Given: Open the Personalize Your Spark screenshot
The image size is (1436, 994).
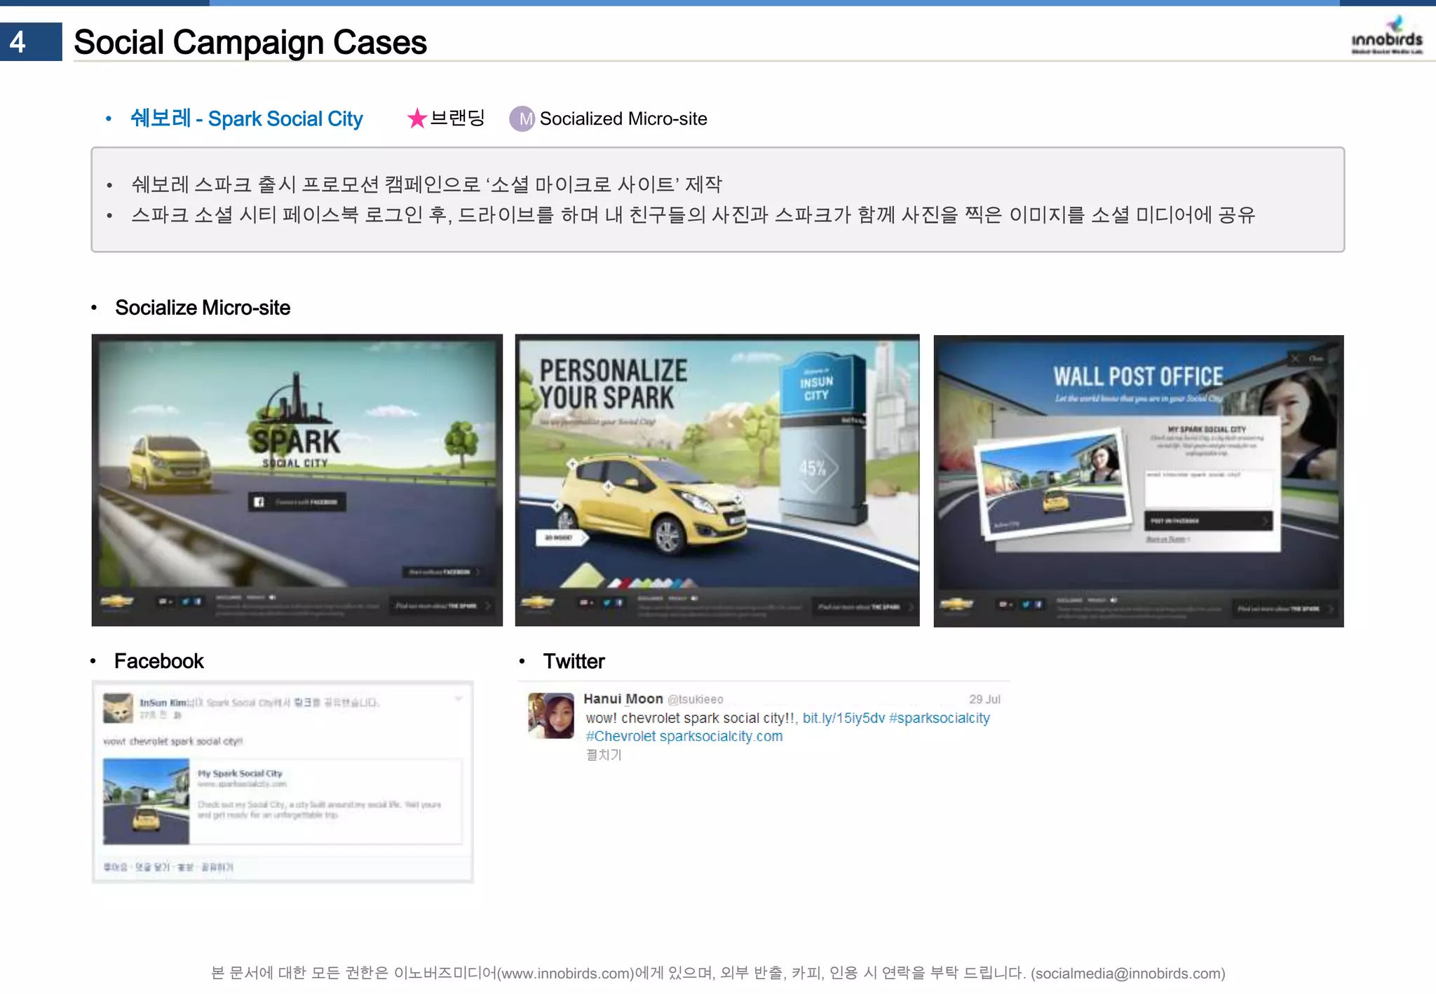Looking at the screenshot, I should [x=717, y=480].
